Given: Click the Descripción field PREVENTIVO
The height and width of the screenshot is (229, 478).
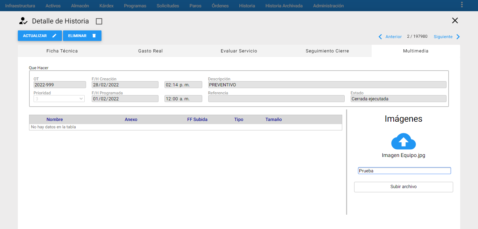Looking at the screenshot, I should click(327, 85).
